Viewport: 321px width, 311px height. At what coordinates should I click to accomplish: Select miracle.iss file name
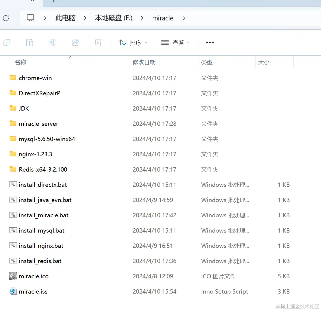33,291
